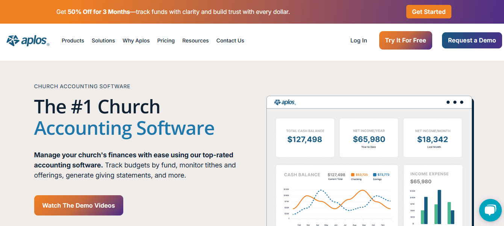The image size is (504, 226).
Task: Click the "INCOME EXPENSE" chart title
Action: pyautogui.click(x=430, y=174)
